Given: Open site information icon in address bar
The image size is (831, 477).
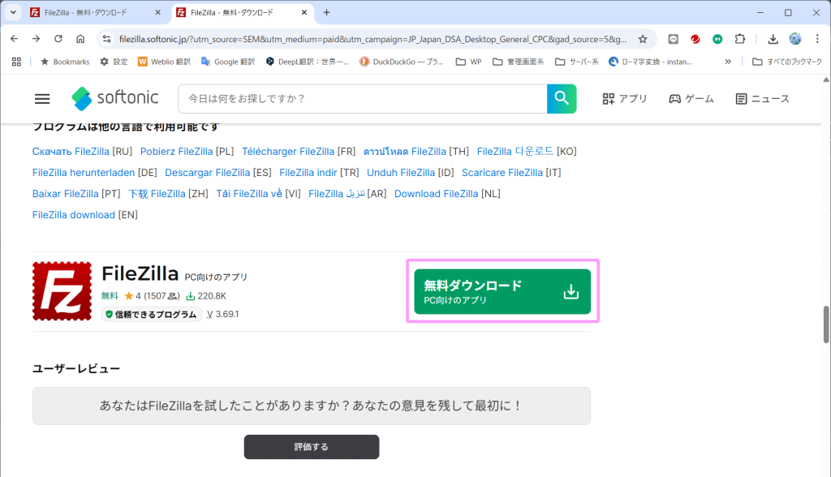Looking at the screenshot, I should pyautogui.click(x=107, y=39).
